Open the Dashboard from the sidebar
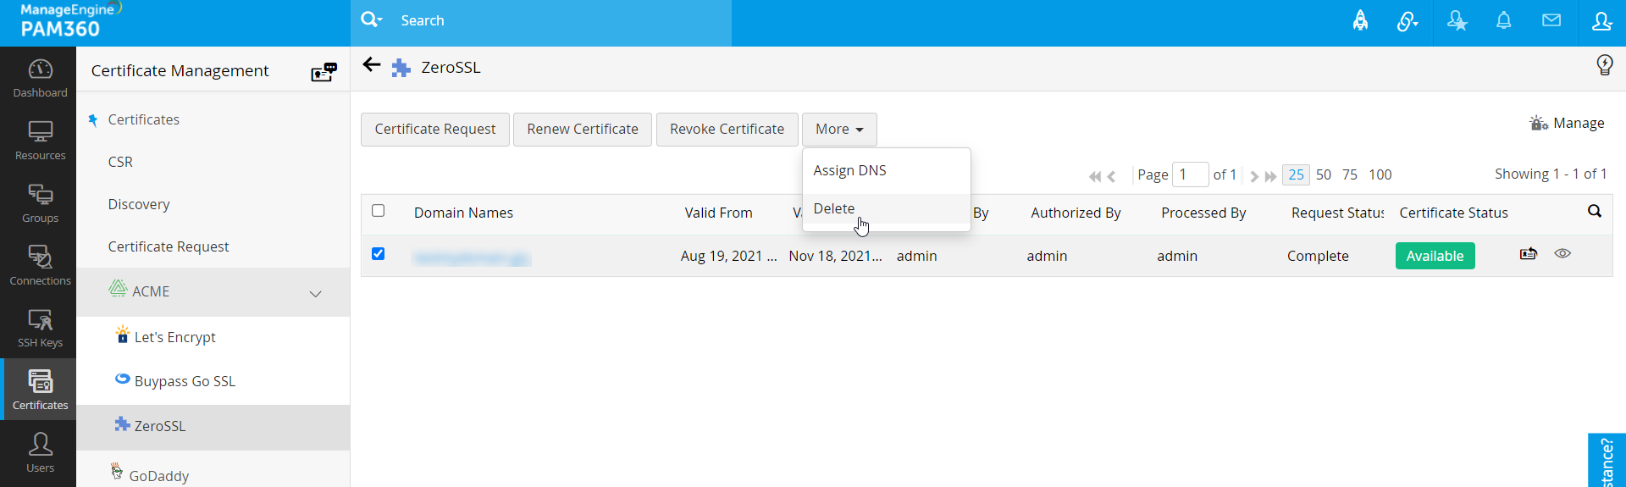1626x487 pixels. [40, 78]
